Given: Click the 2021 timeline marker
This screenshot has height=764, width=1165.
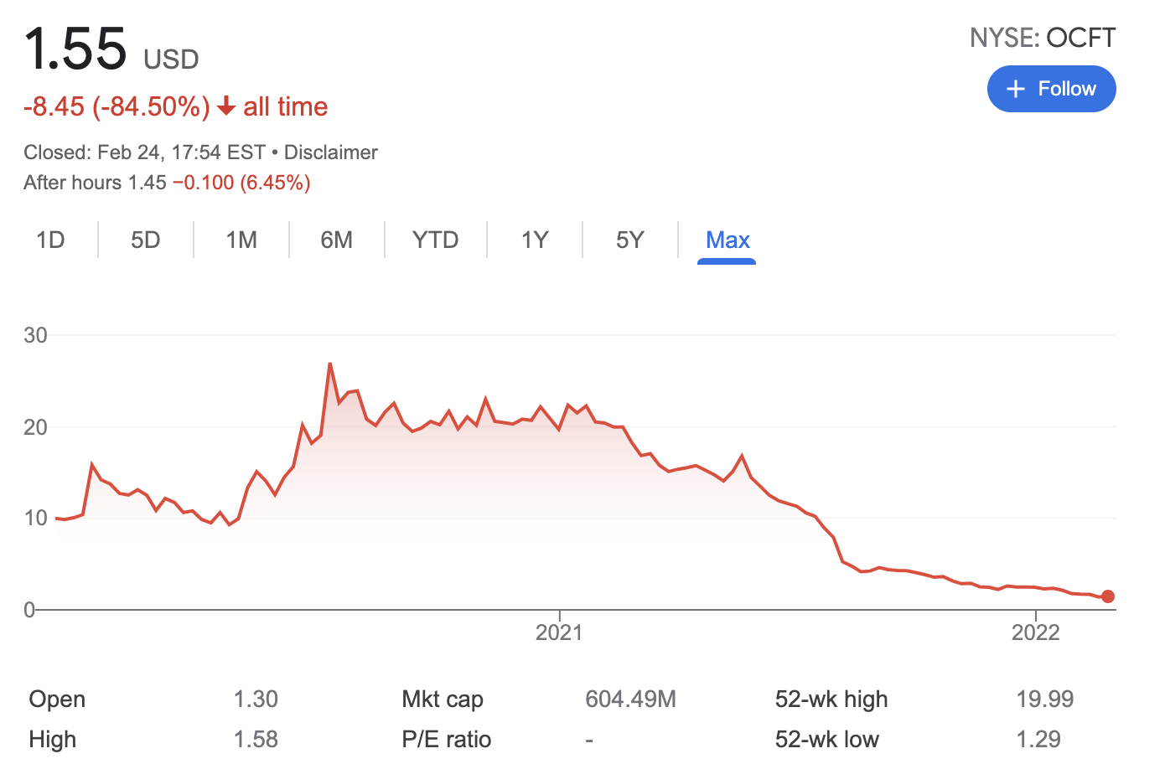Looking at the screenshot, I should tap(559, 632).
